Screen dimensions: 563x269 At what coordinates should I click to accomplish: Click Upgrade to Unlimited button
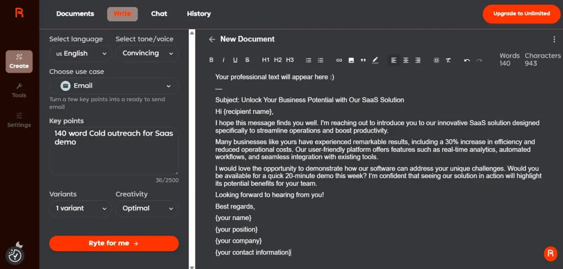pos(521,14)
